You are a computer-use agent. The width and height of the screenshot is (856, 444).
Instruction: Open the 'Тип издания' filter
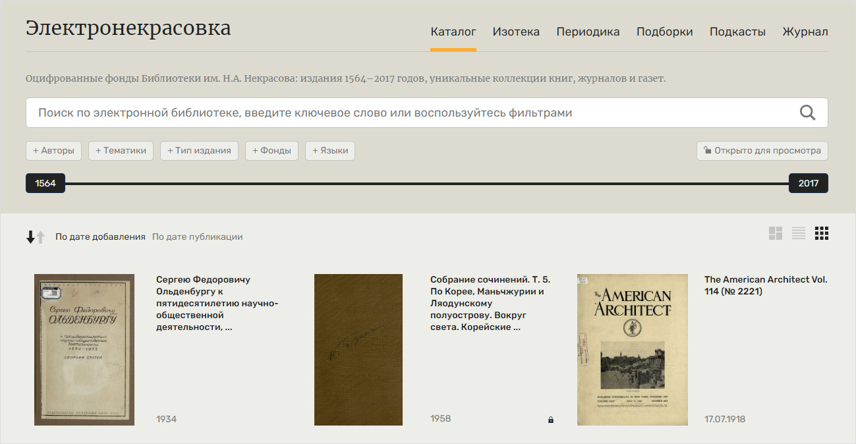(199, 151)
